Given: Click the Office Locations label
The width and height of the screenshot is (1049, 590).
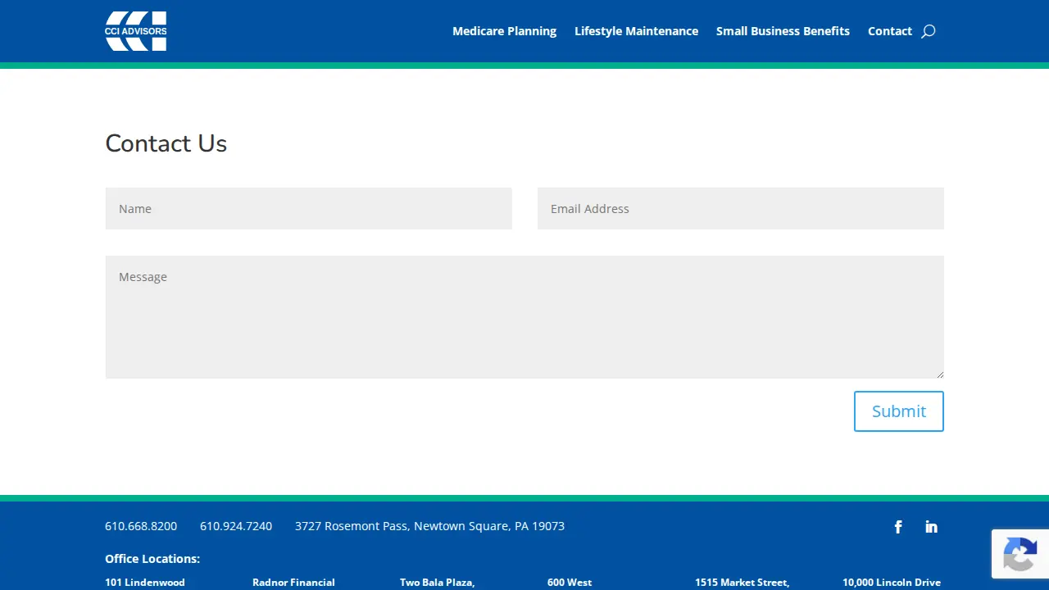Looking at the screenshot, I should (x=152, y=559).
